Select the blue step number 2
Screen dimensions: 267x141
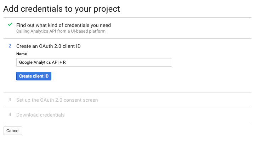pyautogui.click(x=10, y=46)
